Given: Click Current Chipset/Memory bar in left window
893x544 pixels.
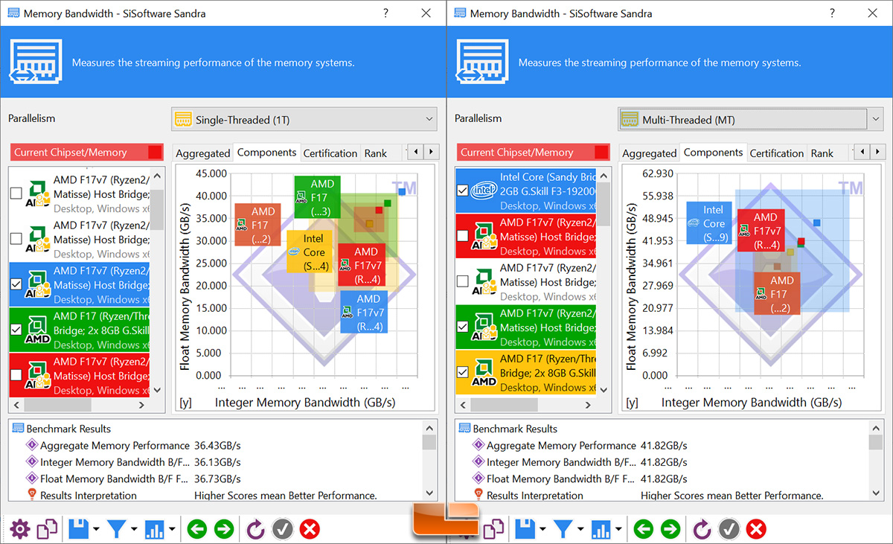Looking at the screenshot, I should coord(86,153).
